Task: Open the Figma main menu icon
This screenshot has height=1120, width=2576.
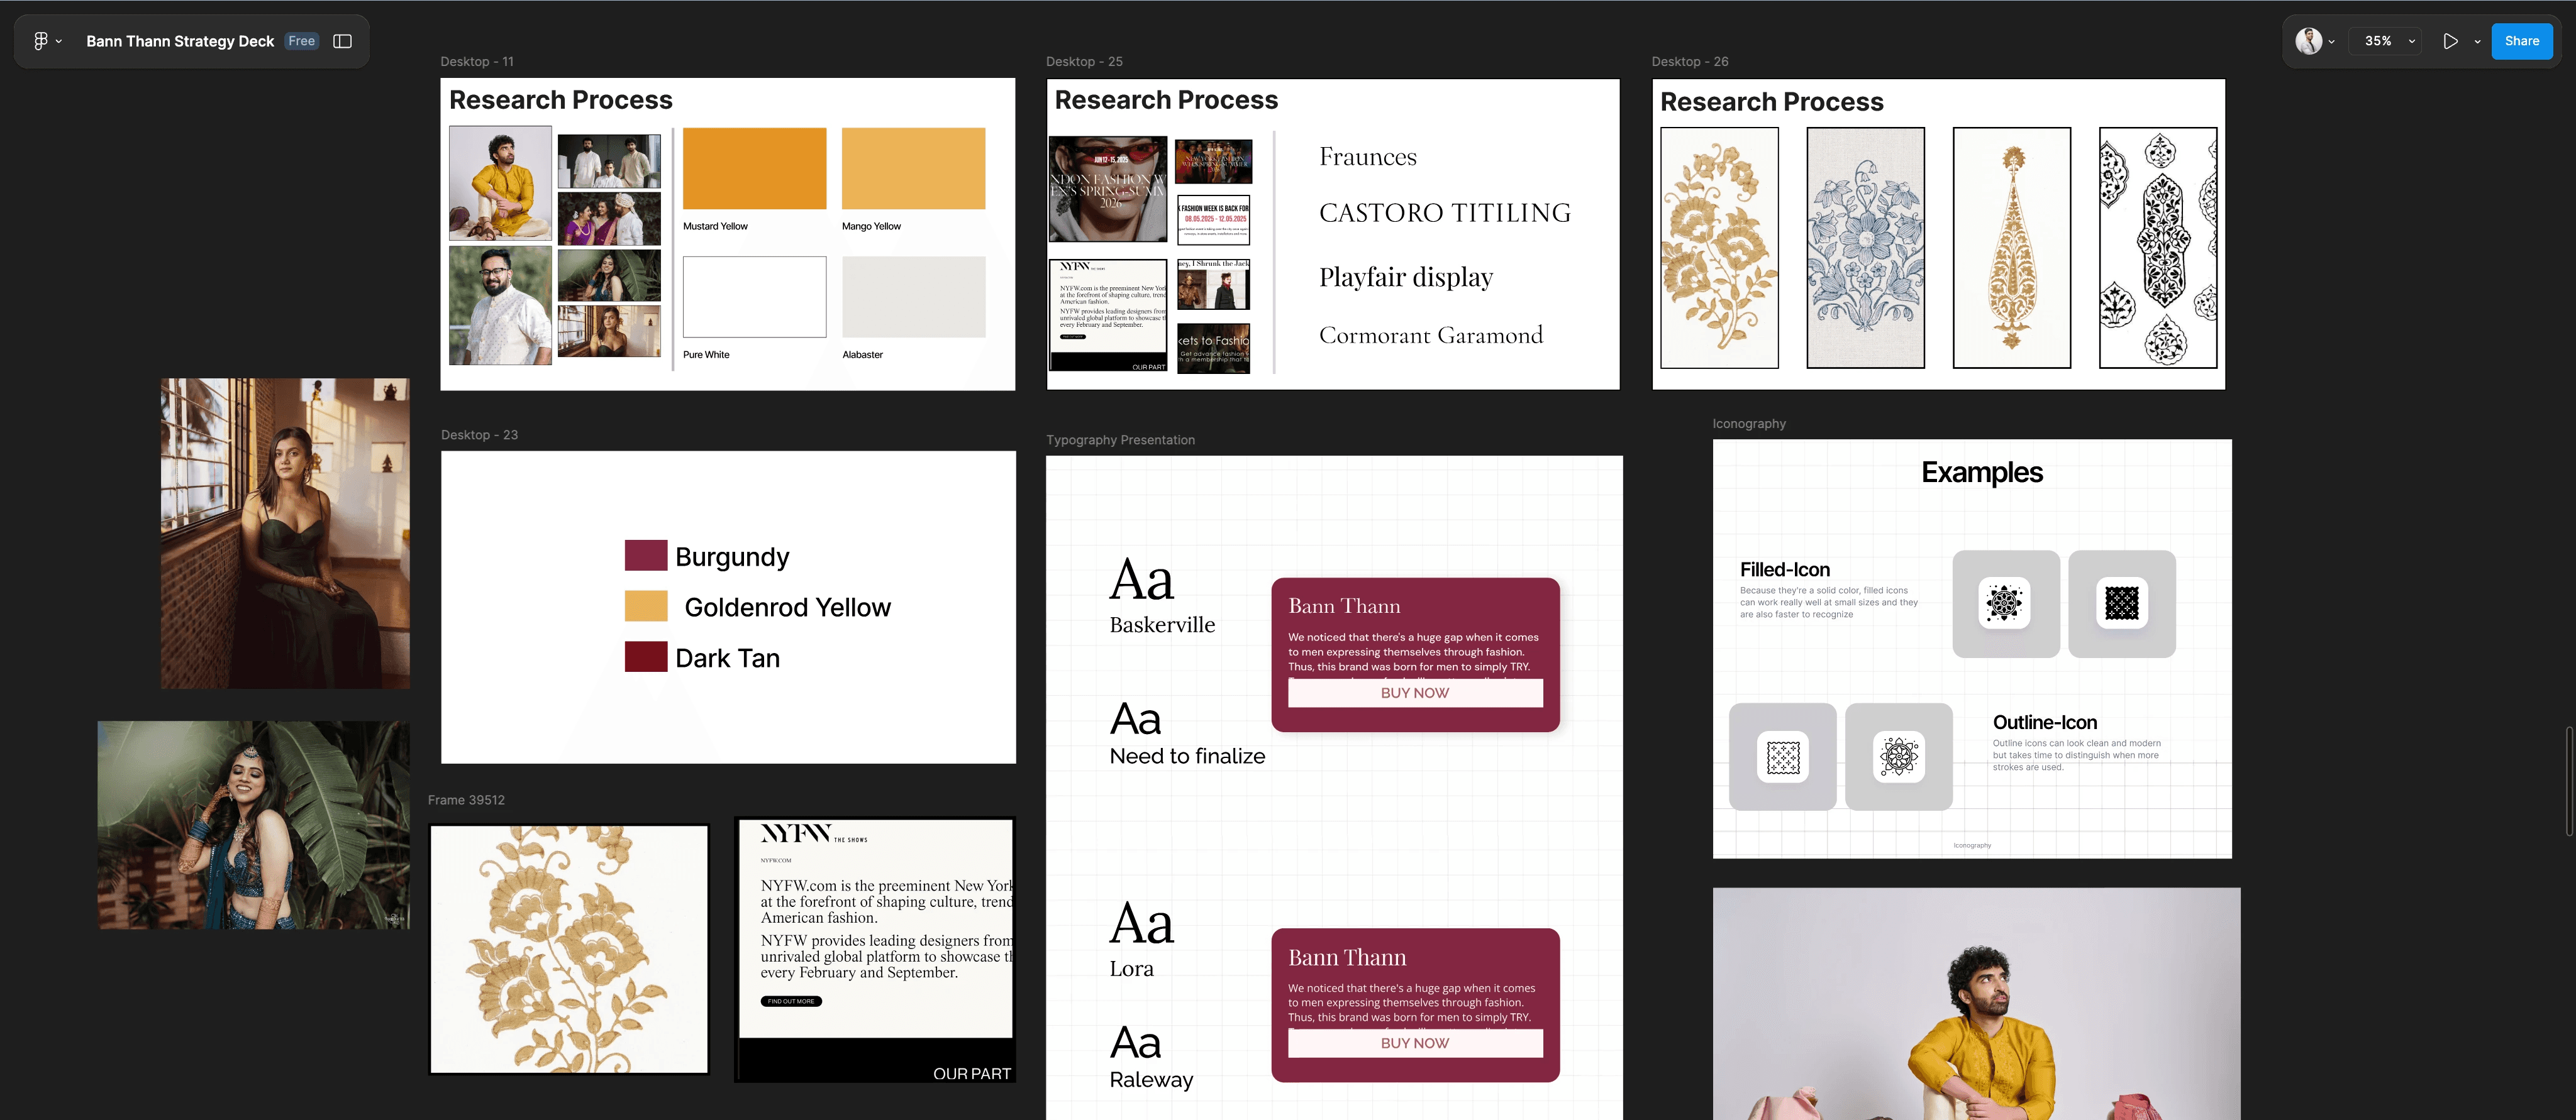Action: point(41,41)
